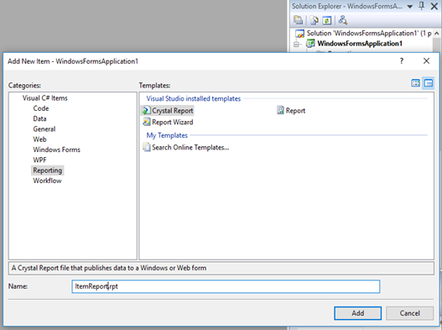Select the solution node in Solution Explorer
Viewport: 442px width, 330px height.
click(364, 34)
